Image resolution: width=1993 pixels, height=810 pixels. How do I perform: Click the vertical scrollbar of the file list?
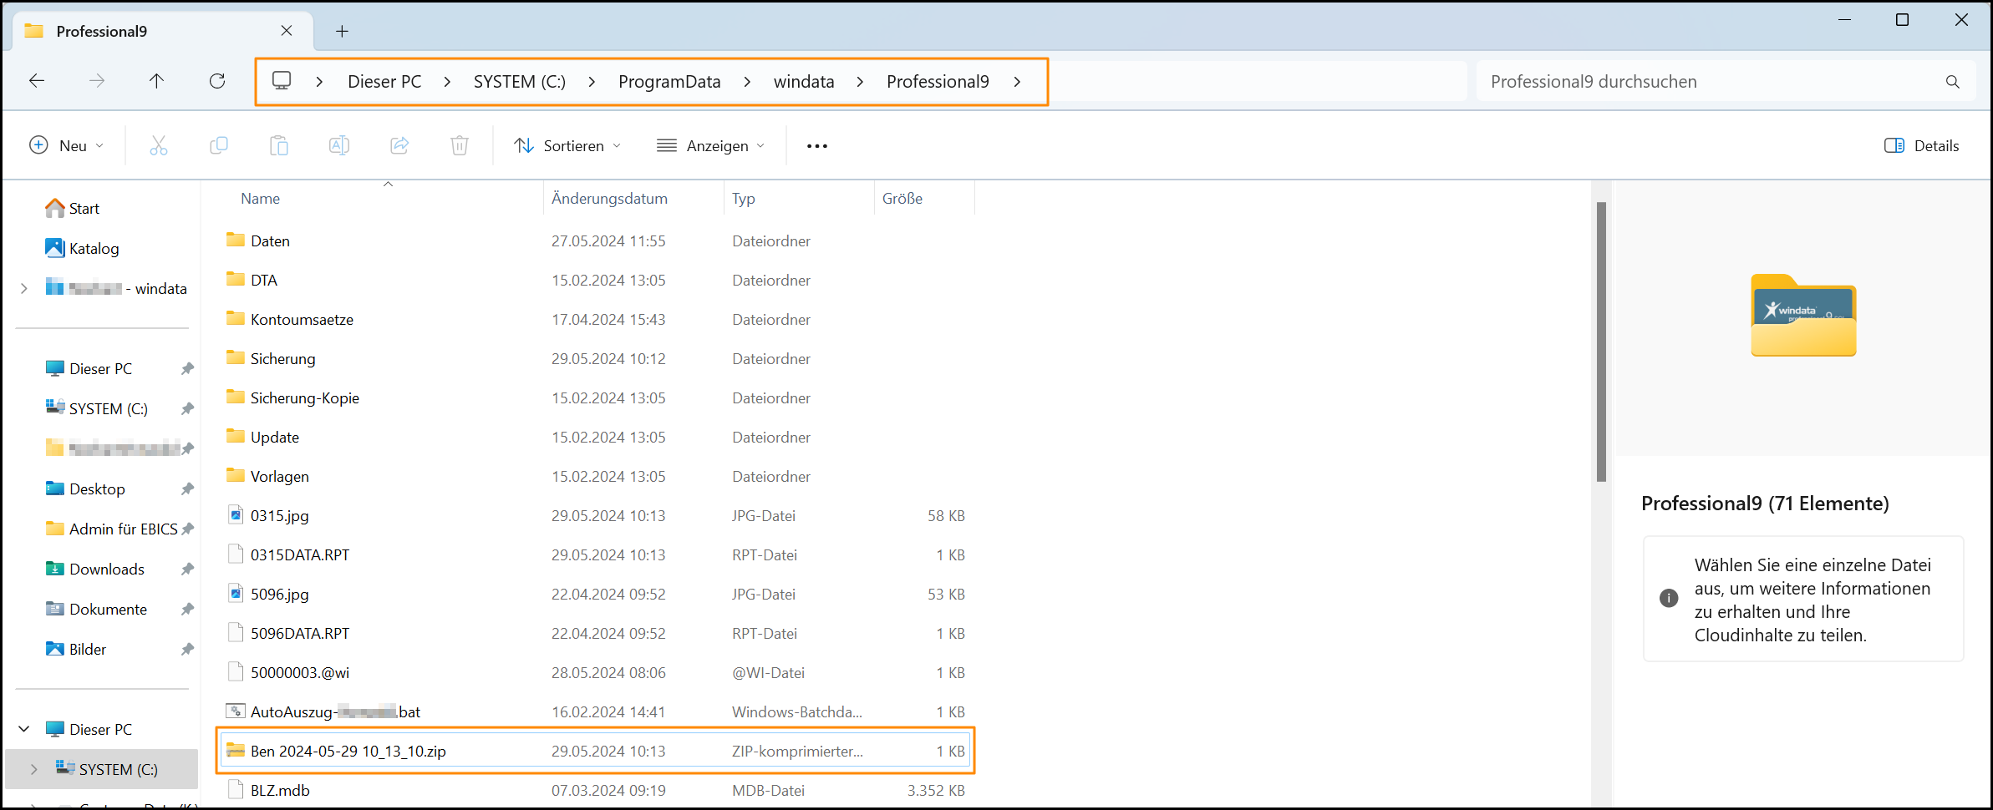1601,342
